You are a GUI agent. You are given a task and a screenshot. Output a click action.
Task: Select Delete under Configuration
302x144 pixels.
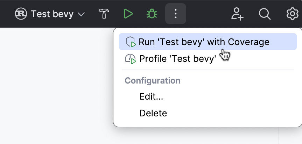pyautogui.click(x=153, y=113)
